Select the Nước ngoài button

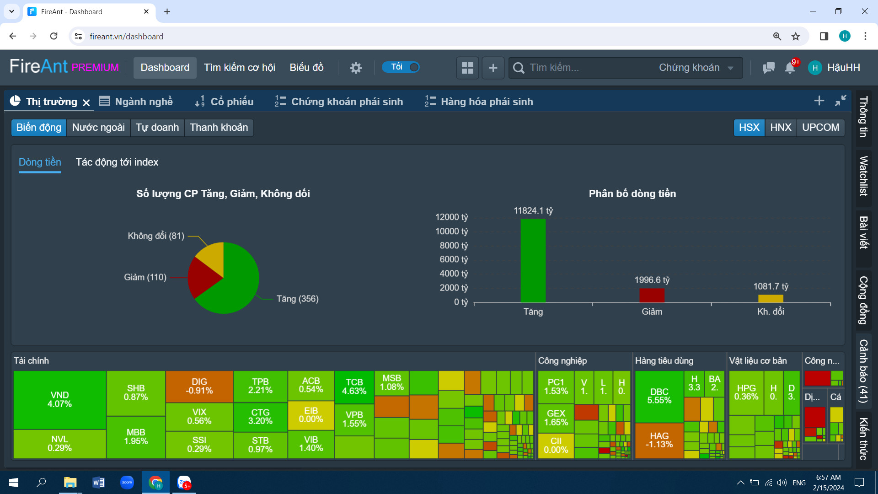(x=98, y=128)
